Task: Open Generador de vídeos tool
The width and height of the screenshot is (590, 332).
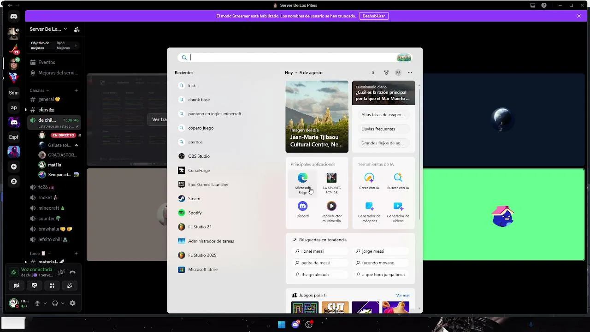Action: click(398, 212)
